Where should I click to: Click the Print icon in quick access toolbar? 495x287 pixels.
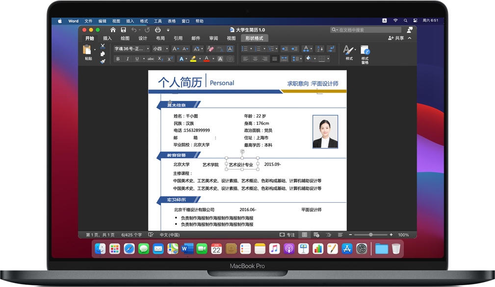158,30
